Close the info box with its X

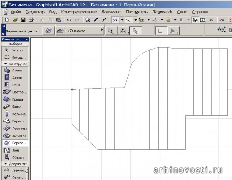(4, 26)
